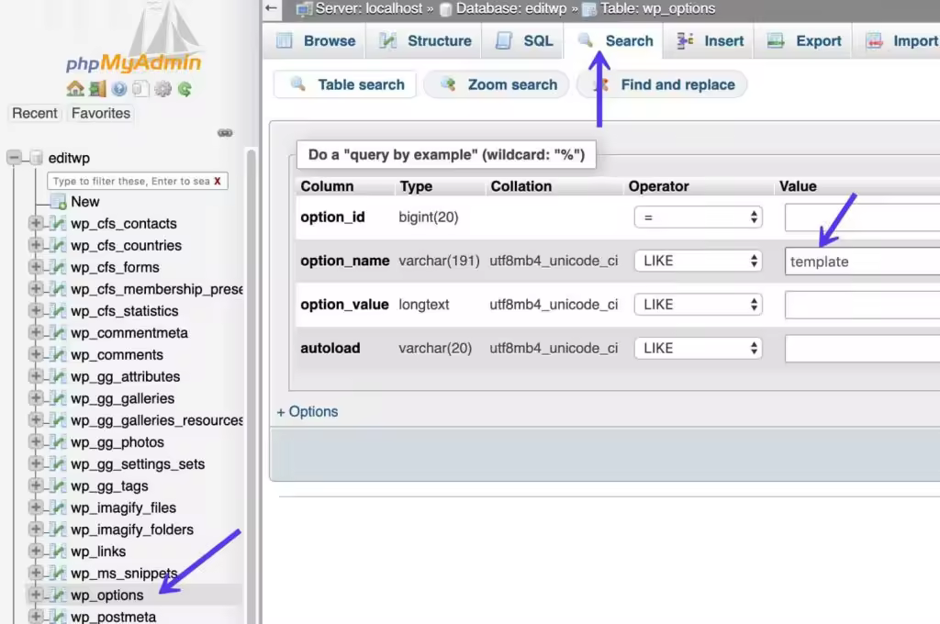Open the SQL tab
The width and height of the screenshot is (940, 624).
[523, 40]
